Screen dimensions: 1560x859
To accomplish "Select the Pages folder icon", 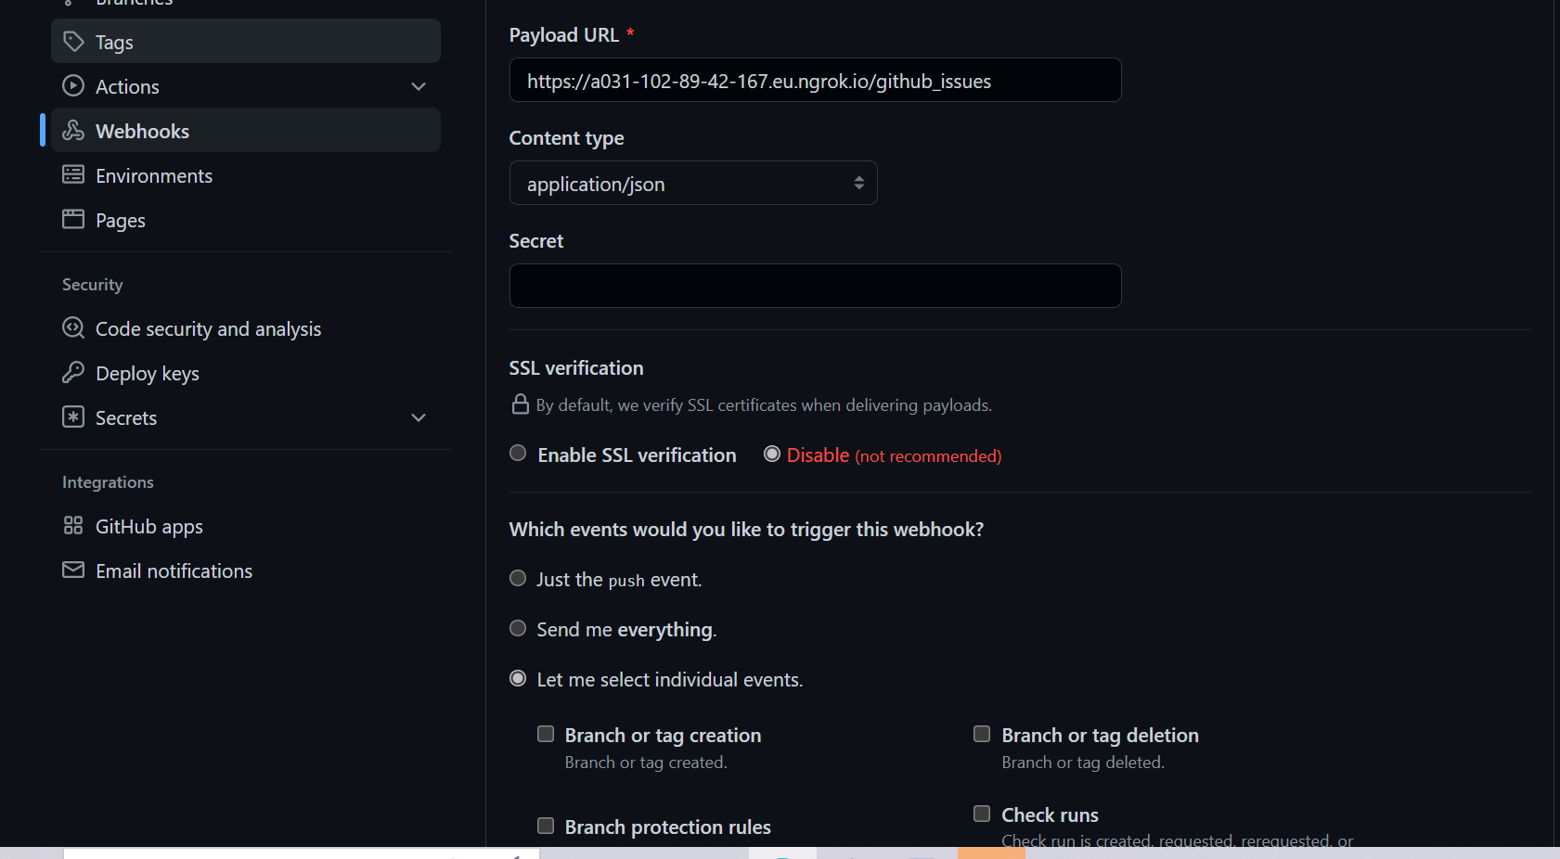I will click(72, 219).
